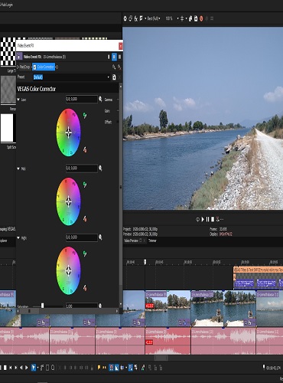The width and height of the screenshot is (283, 383).
Task: Pause the video preview
Action: click(x=207, y=219)
